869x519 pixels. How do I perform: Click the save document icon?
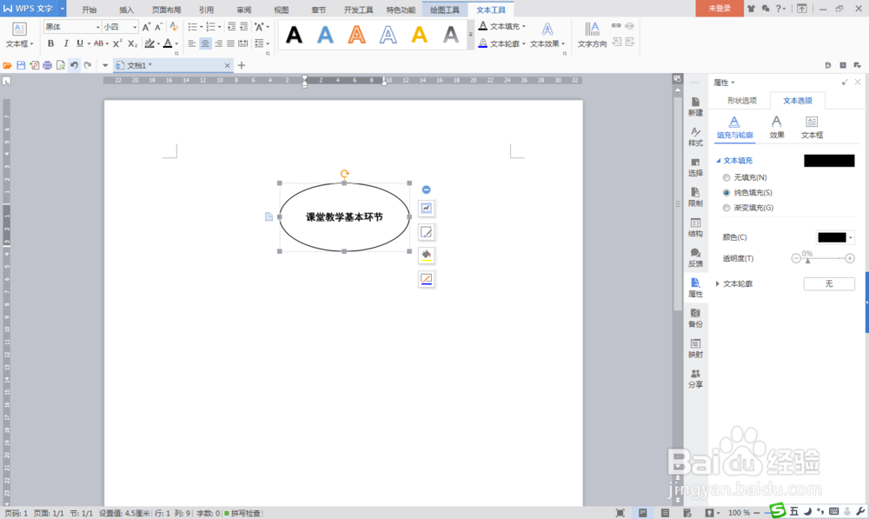click(x=21, y=64)
